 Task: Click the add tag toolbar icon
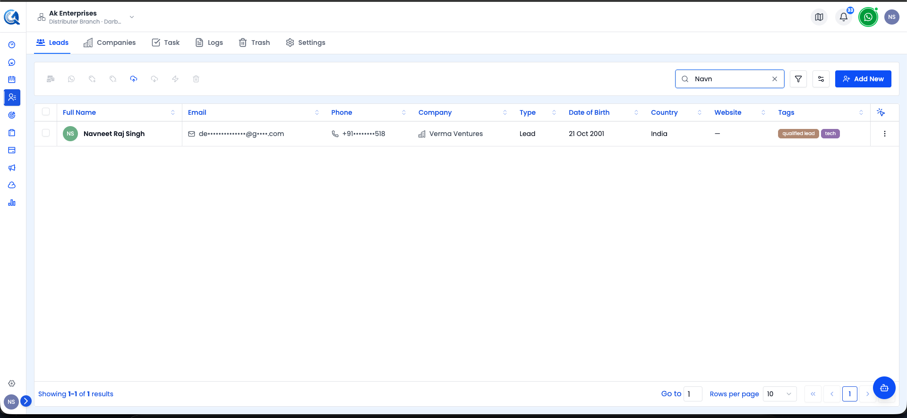point(92,79)
